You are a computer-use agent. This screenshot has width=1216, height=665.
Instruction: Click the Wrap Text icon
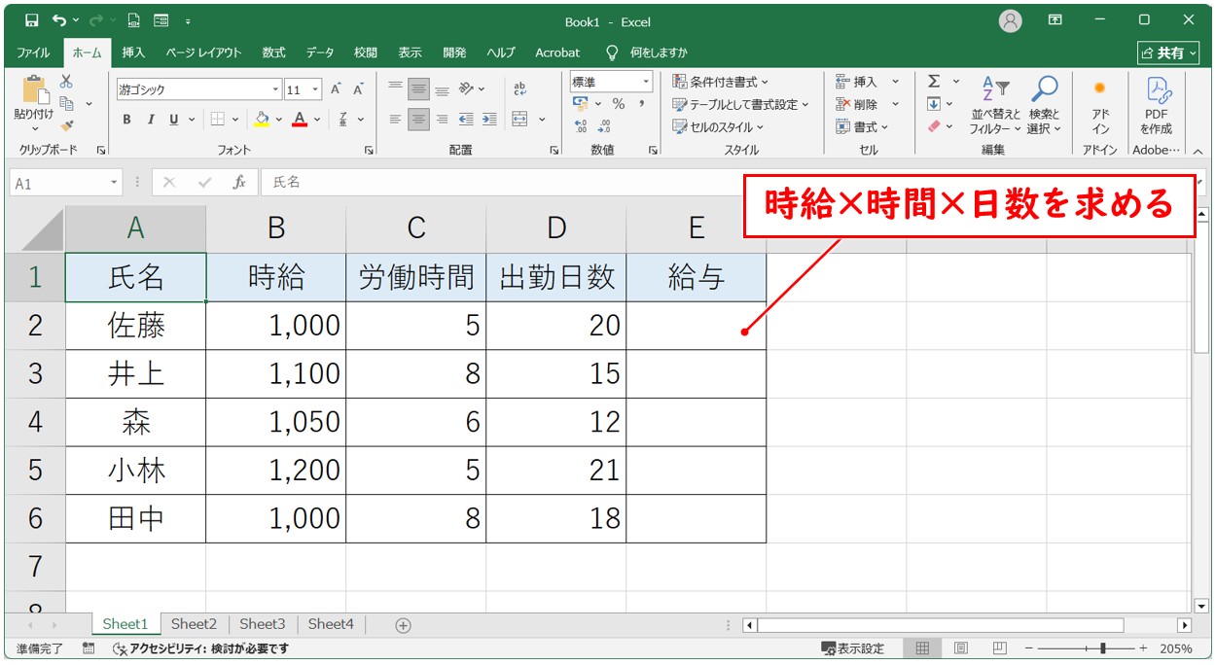[519, 89]
